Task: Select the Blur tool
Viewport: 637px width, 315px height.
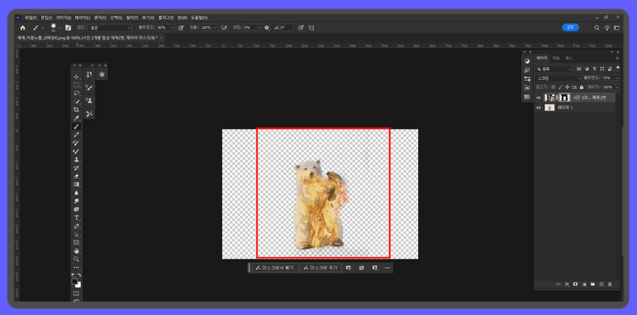Action: pyautogui.click(x=77, y=193)
